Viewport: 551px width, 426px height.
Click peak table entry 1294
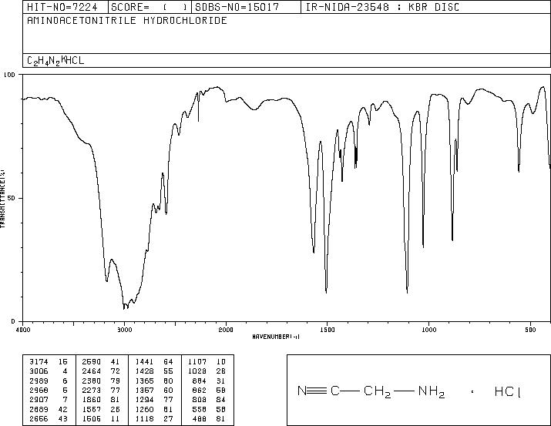[x=144, y=400]
